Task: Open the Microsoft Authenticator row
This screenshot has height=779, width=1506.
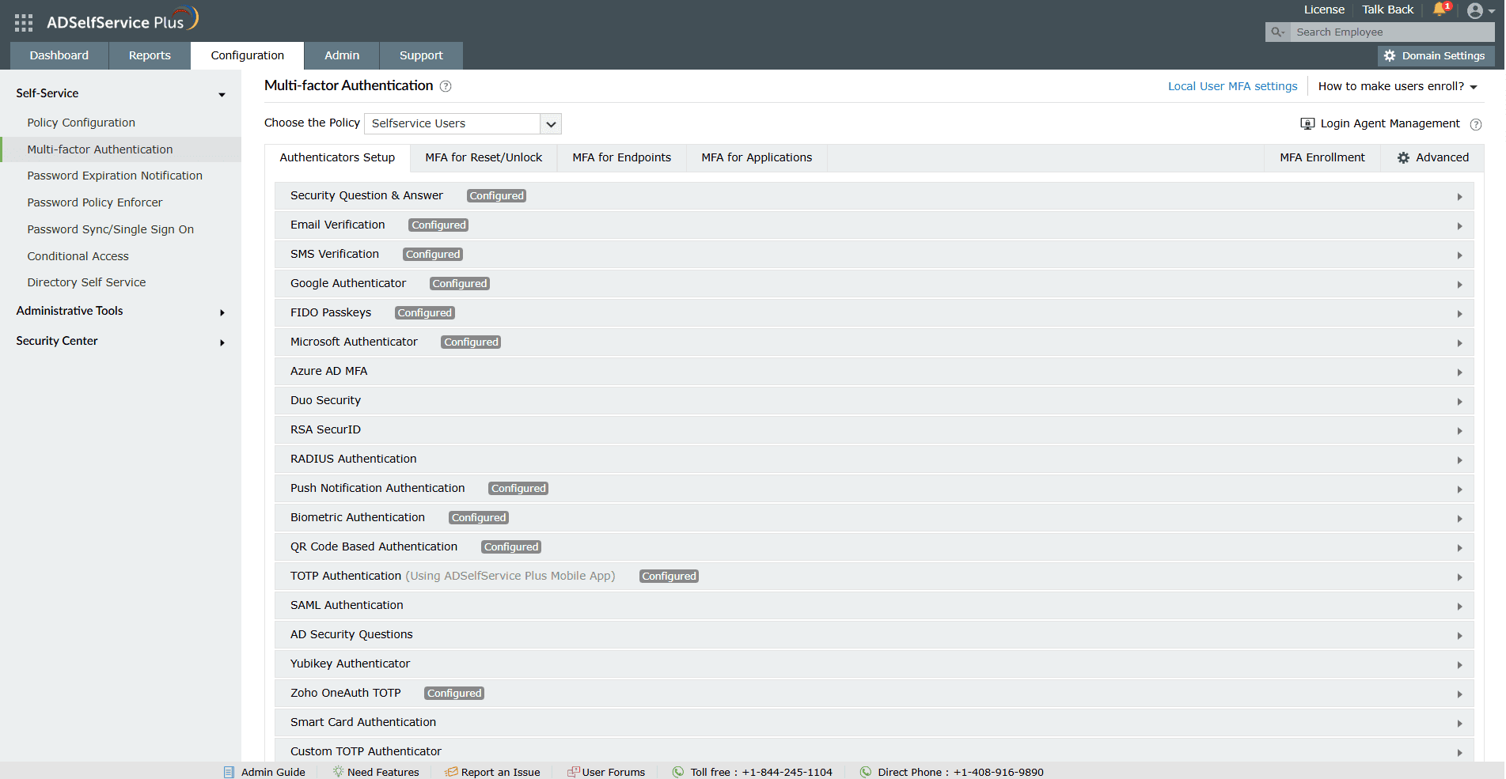Action: tap(874, 342)
